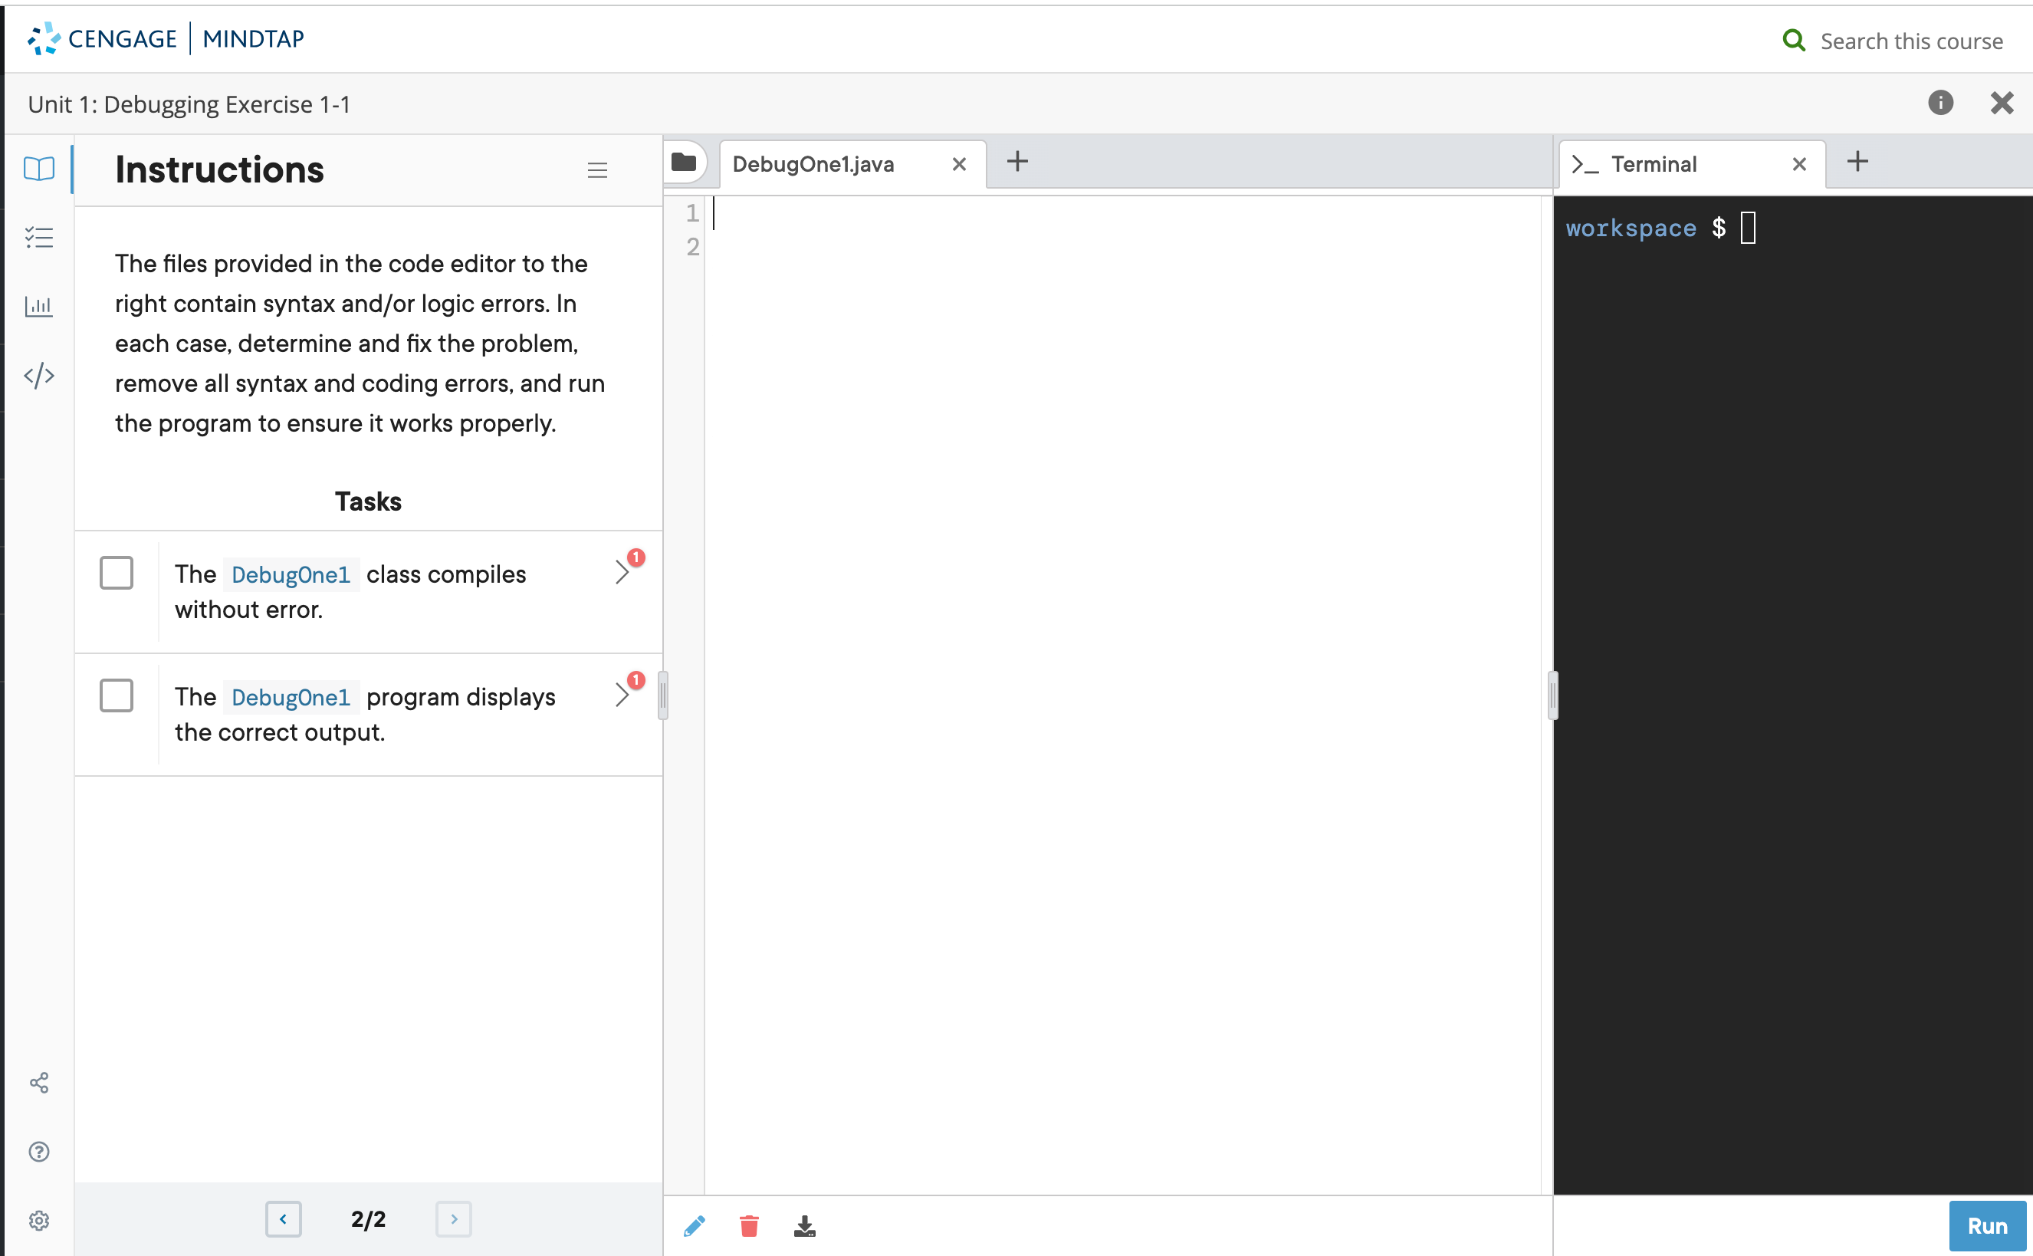Screen dimensions: 2033x1256
Task: Check the 'displays the correct output' checkbox
Action: [x=117, y=695]
